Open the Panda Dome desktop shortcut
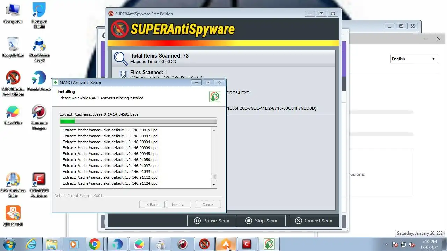Screen dimensions: 447x251 coord(39,81)
